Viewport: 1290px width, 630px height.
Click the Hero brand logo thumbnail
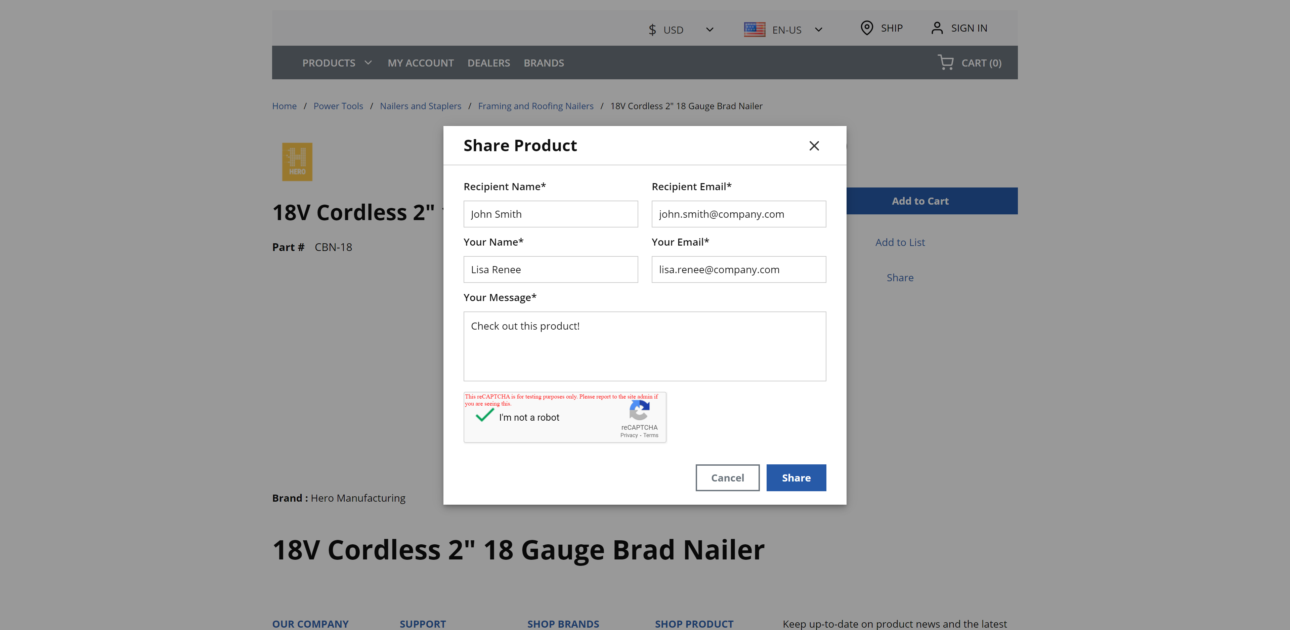pyautogui.click(x=297, y=162)
